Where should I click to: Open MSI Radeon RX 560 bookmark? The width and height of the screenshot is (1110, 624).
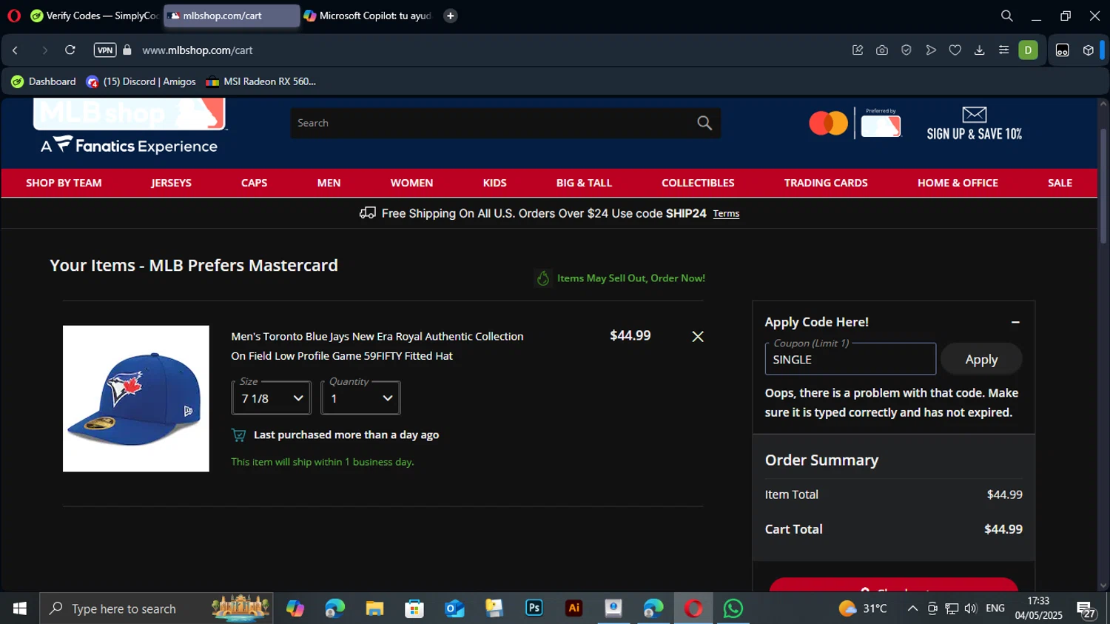click(x=261, y=81)
